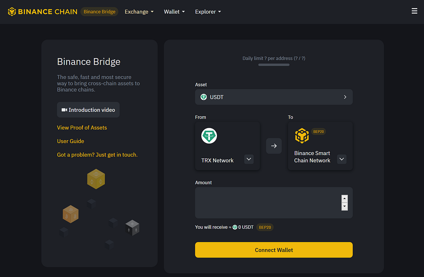Open View Proof of Assets link
Image resolution: width=424 pixels, height=277 pixels.
point(82,128)
